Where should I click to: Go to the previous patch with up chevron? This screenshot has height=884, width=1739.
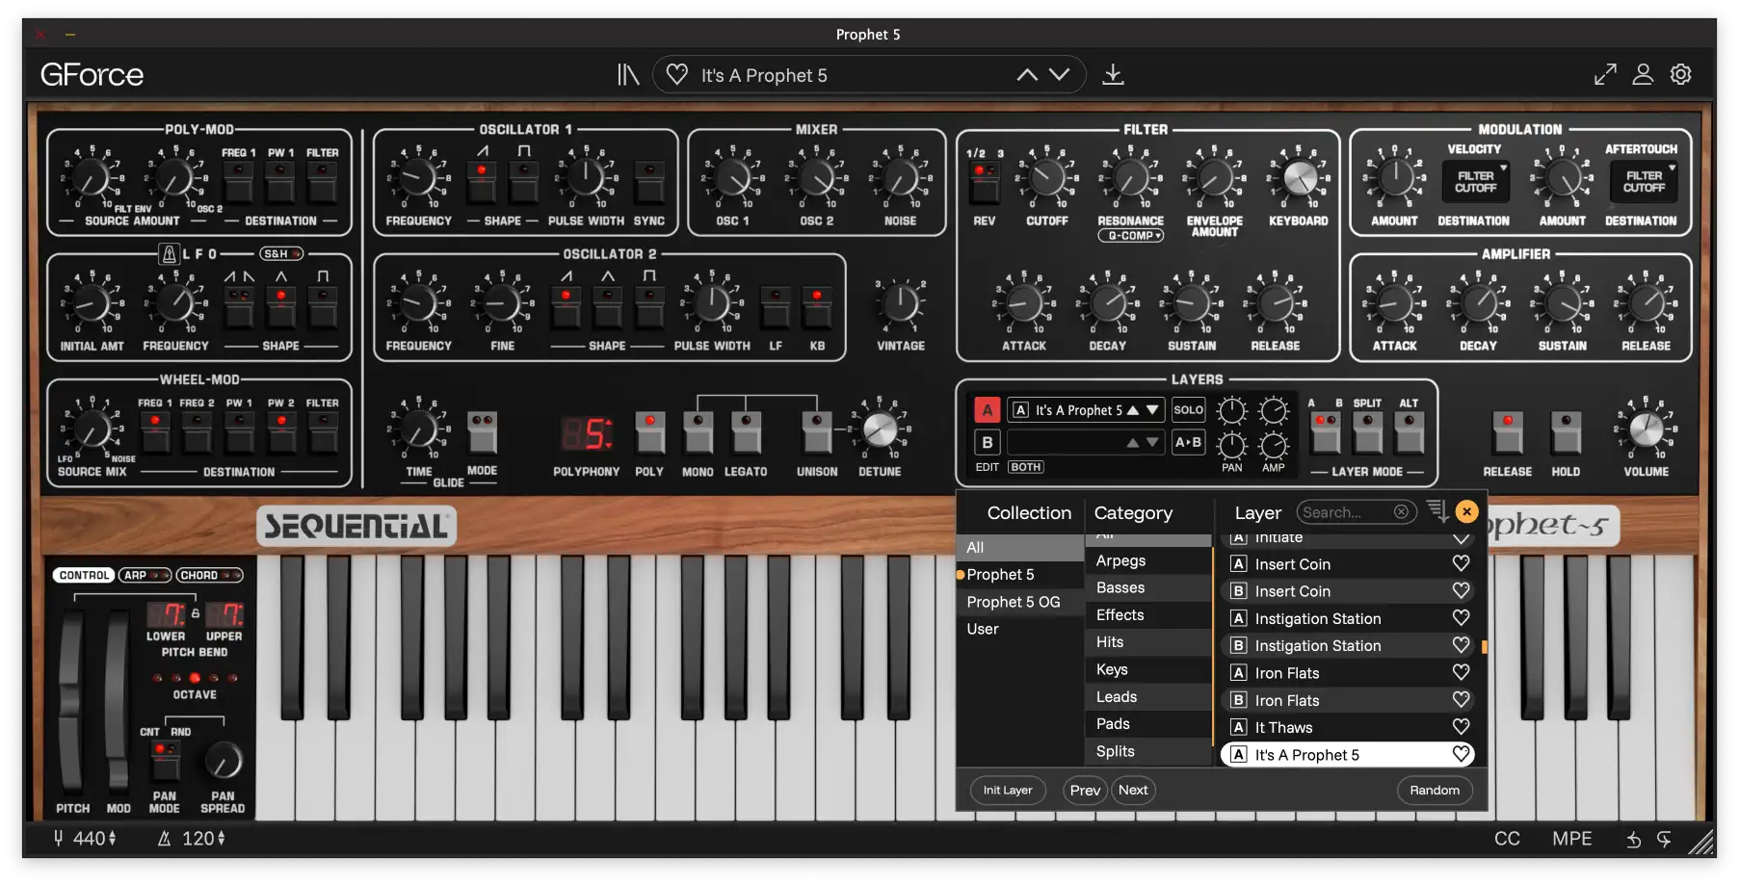pos(1028,74)
